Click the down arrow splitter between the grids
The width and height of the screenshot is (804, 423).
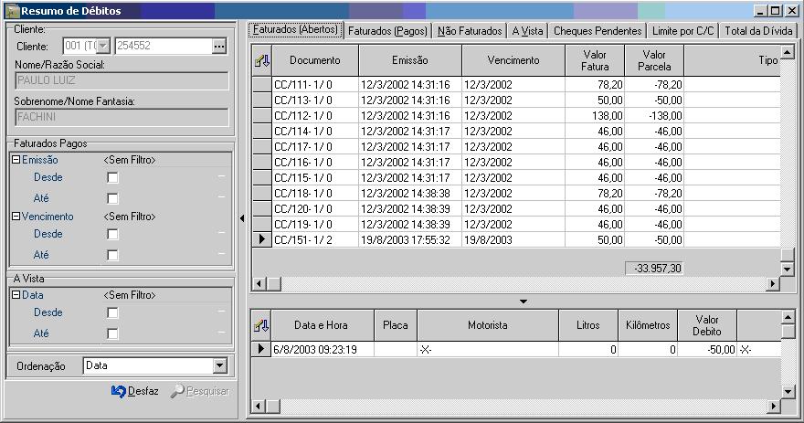coord(523,301)
